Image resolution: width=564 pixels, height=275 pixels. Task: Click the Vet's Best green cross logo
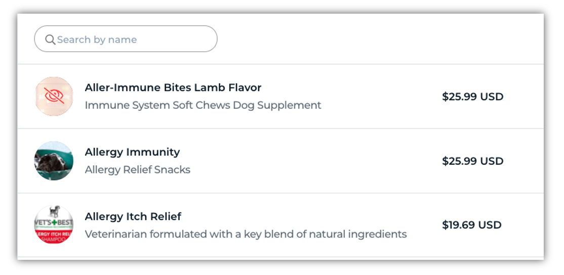pyautogui.click(x=54, y=223)
